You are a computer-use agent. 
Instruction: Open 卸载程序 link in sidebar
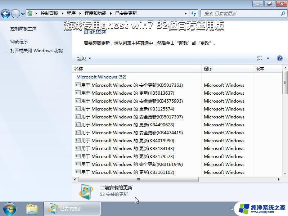point(19,41)
